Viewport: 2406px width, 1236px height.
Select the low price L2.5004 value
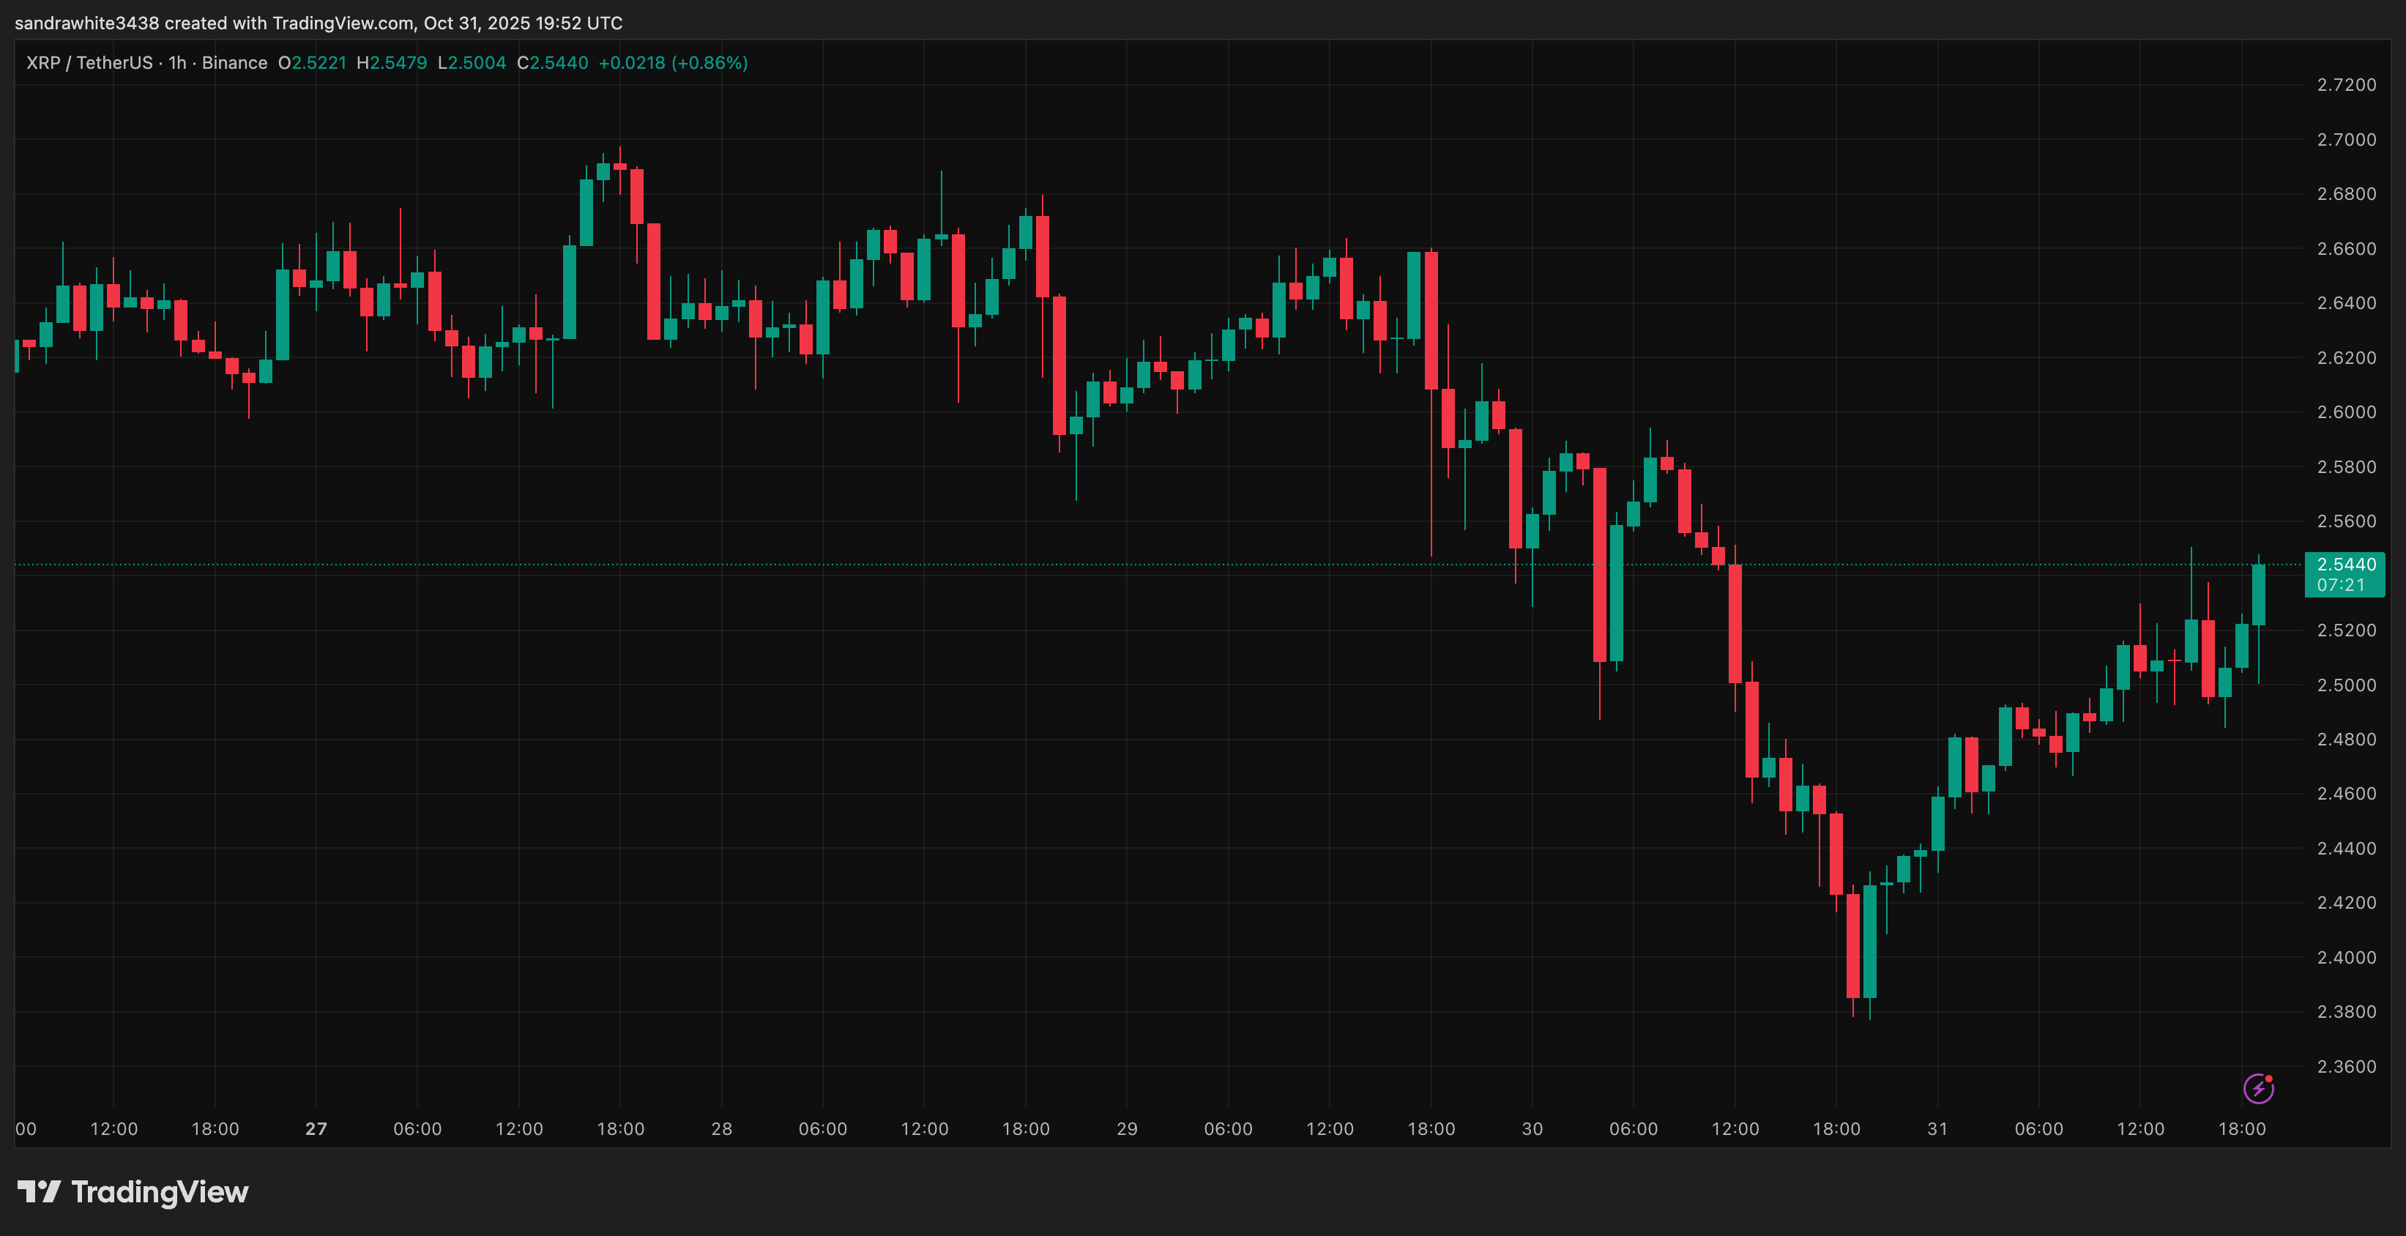click(471, 62)
